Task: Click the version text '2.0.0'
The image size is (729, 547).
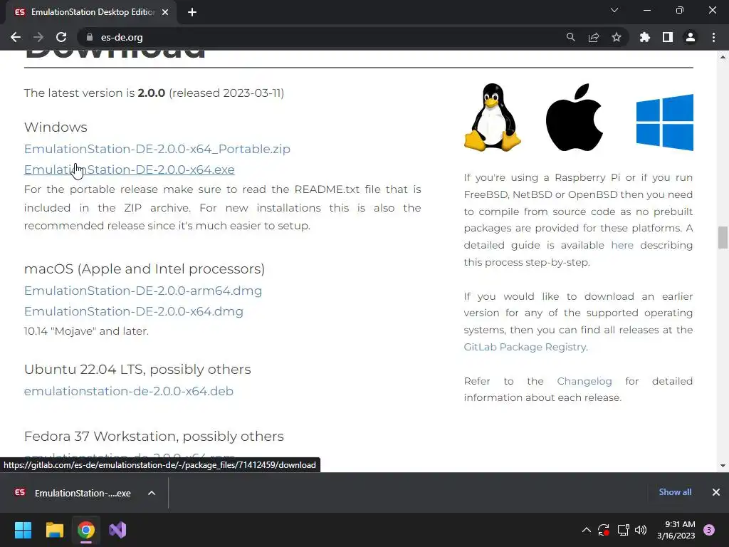Action: [x=152, y=93]
